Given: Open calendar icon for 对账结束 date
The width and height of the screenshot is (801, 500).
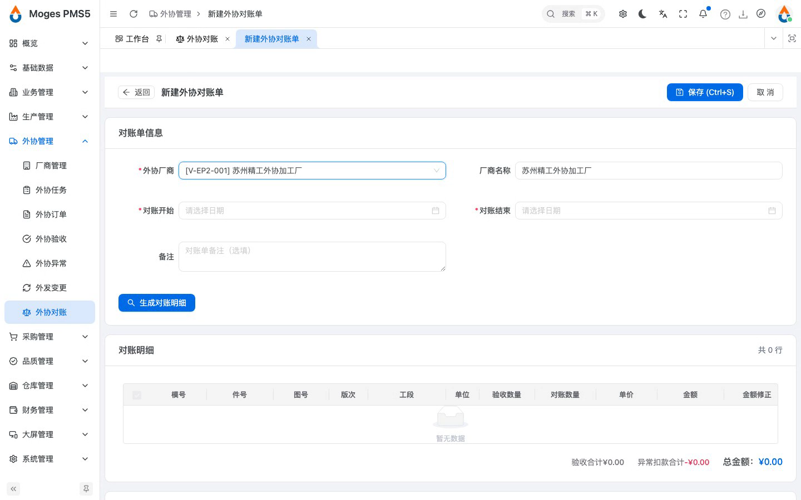Looking at the screenshot, I should (772, 211).
